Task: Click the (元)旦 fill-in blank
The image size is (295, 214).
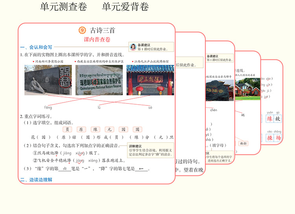Action: (x=161, y=137)
